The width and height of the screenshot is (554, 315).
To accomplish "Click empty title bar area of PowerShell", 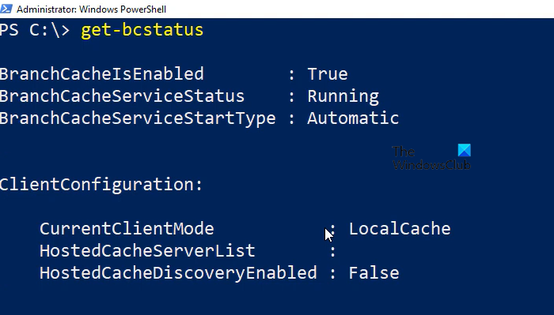I will (x=353, y=9).
